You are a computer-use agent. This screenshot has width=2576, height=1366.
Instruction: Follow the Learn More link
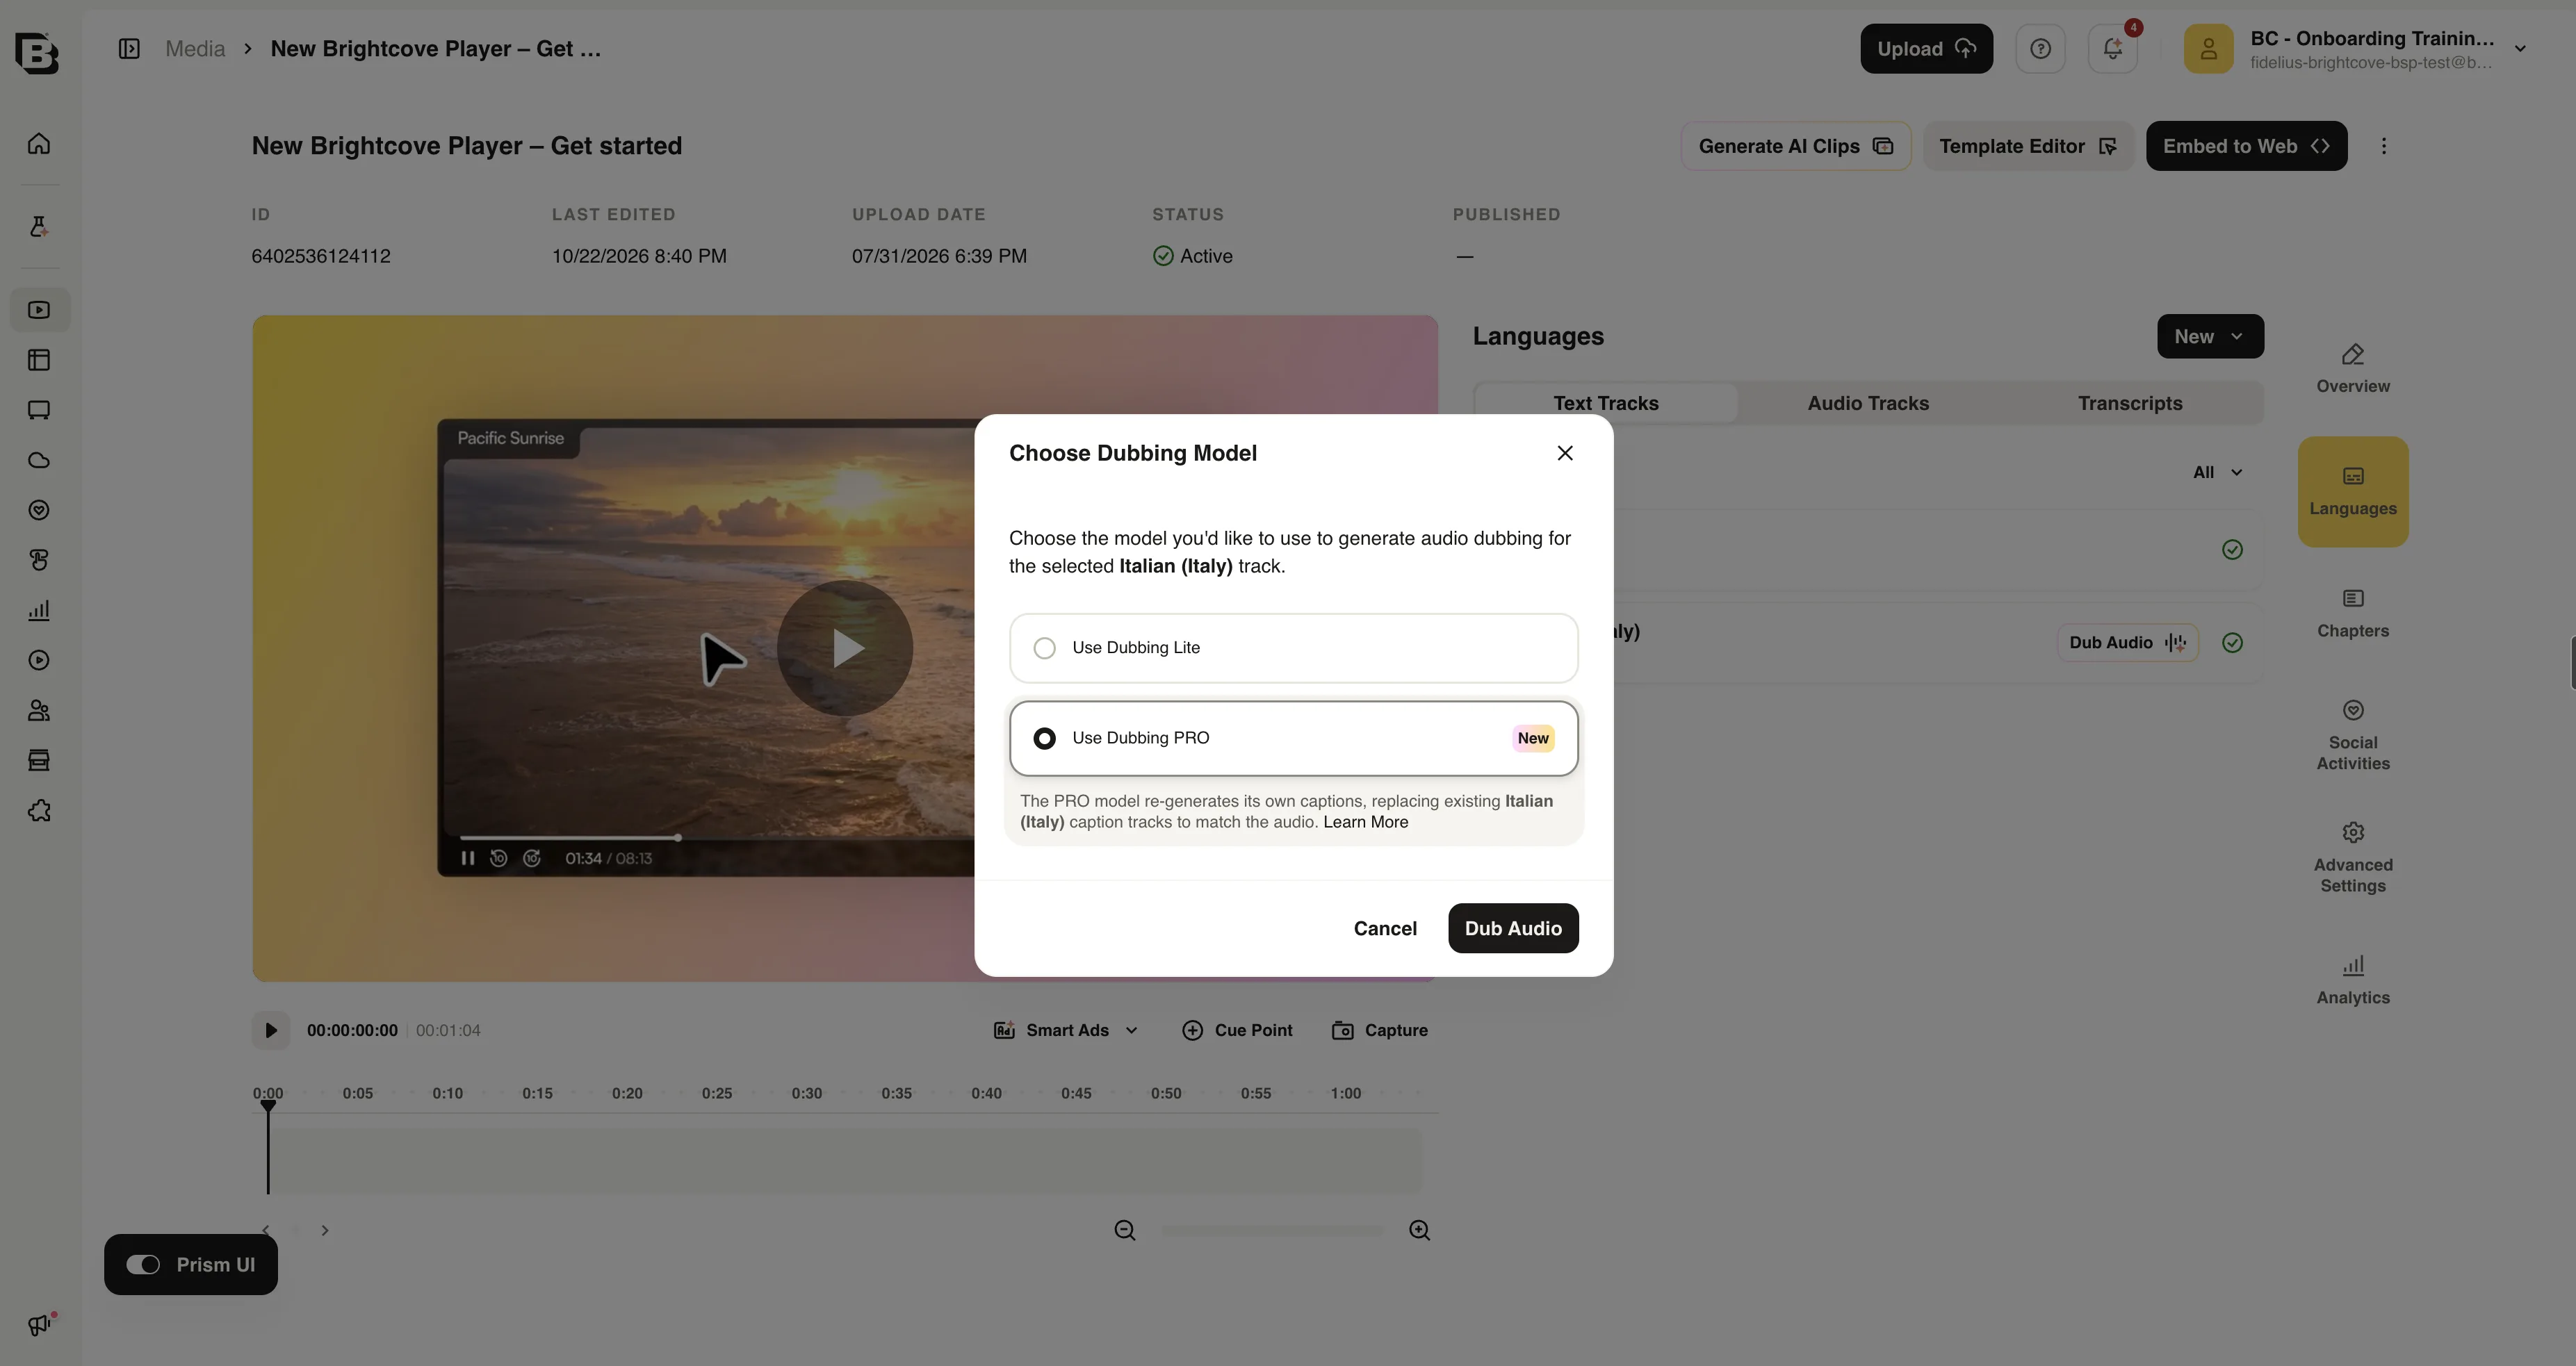coord(1365,823)
